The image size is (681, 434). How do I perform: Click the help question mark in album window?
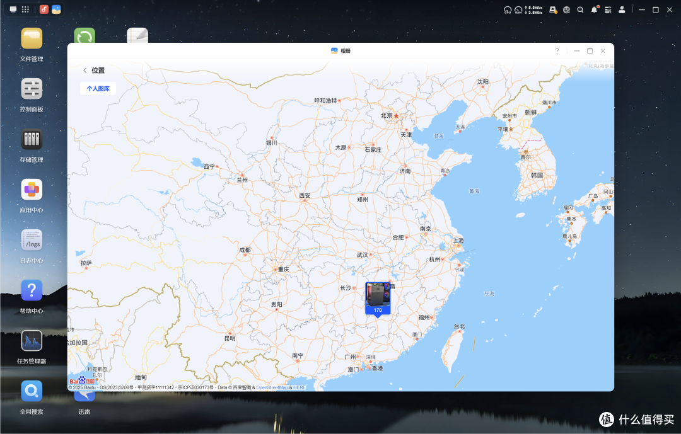point(557,51)
